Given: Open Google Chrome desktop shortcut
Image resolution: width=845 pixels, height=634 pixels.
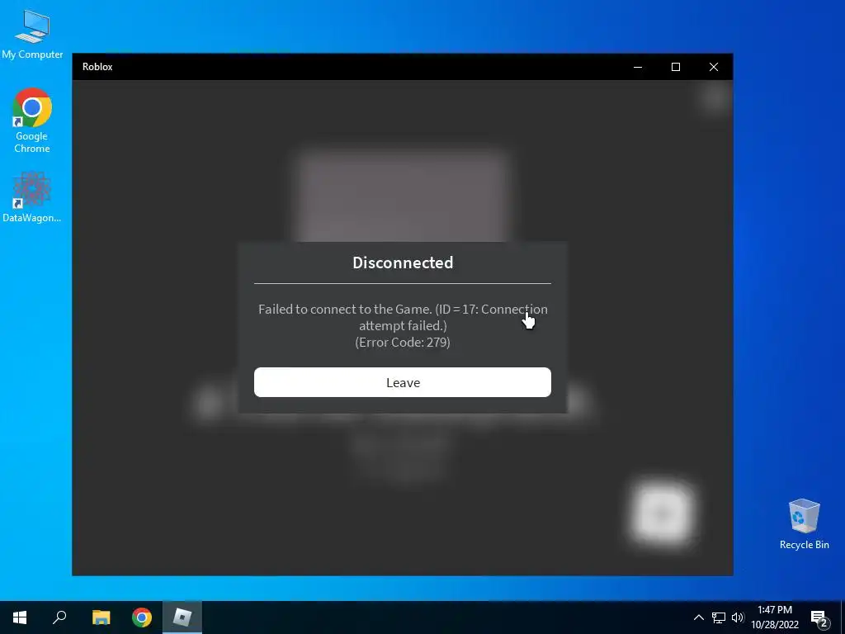Looking at the screenshot, I should 32,121.
